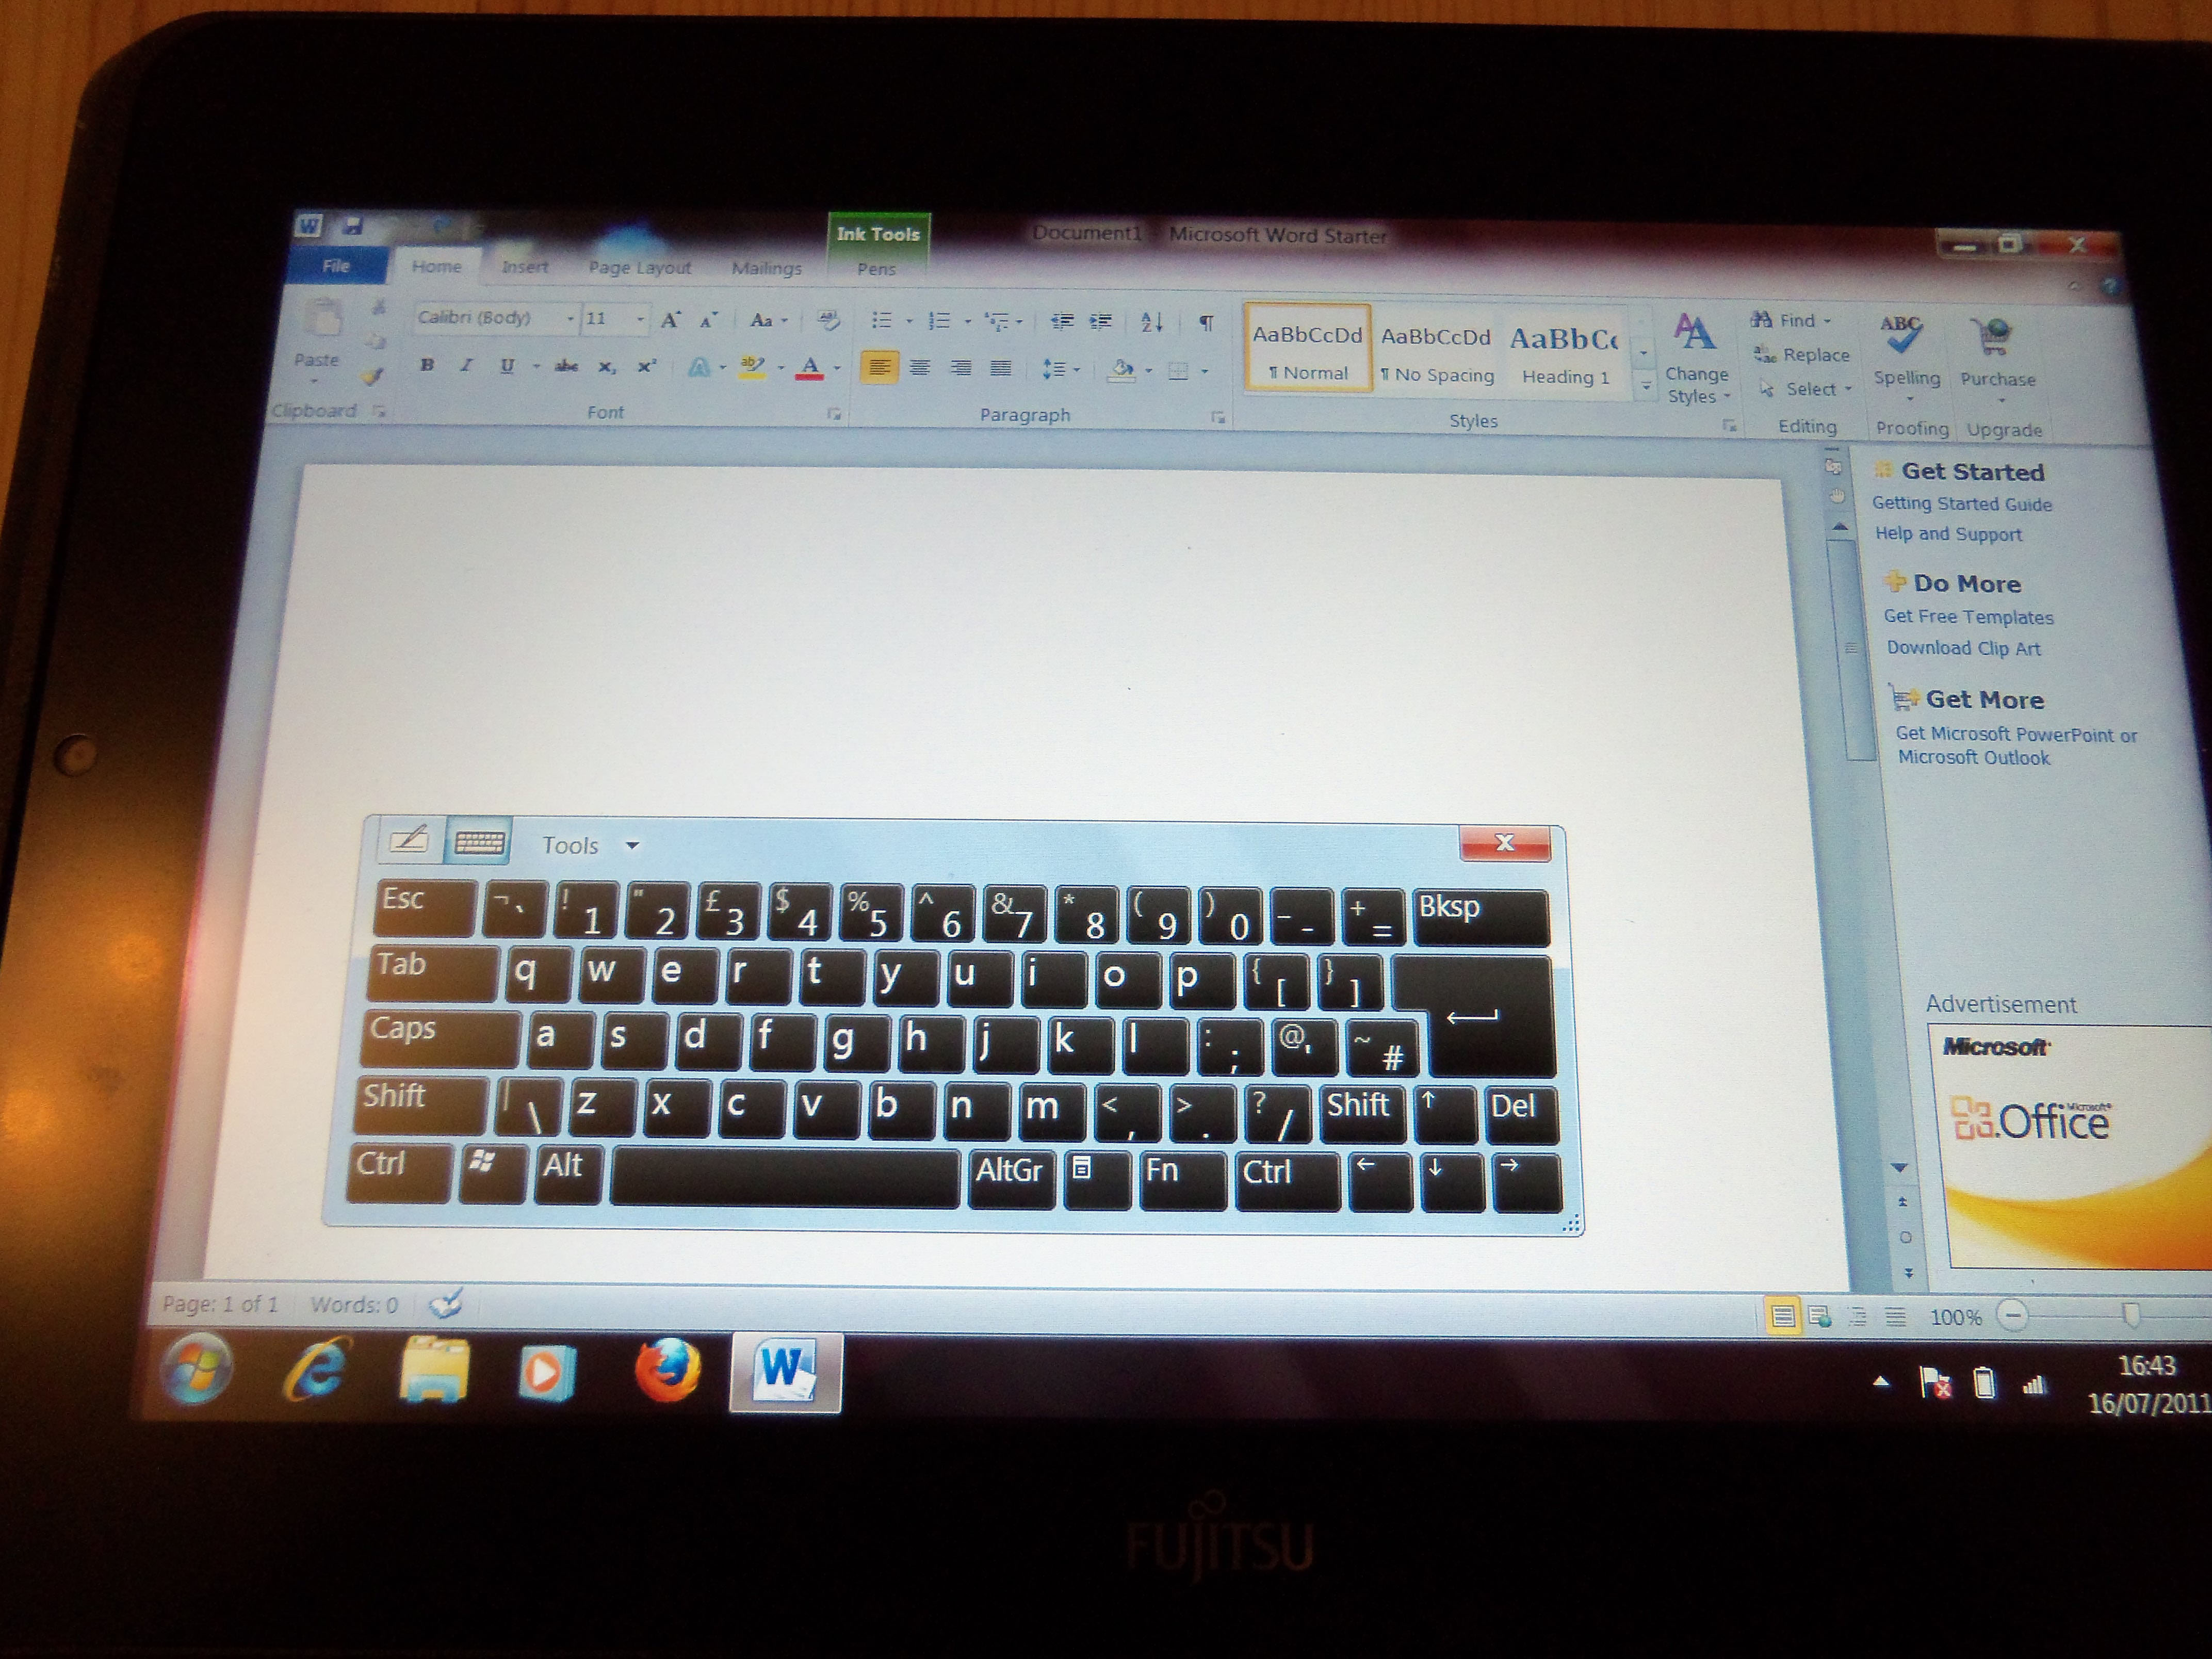Select Justify alignment button
Viewport: 2212px width, 1659px height.
tap(1000, 369)
